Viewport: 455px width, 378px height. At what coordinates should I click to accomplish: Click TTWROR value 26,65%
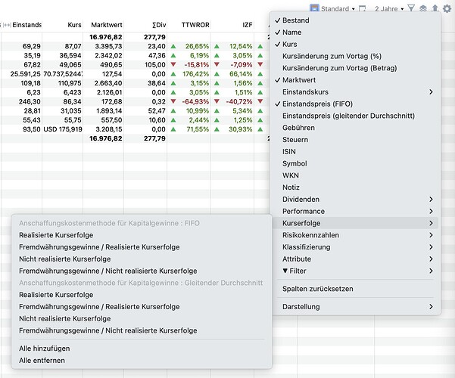197,46
